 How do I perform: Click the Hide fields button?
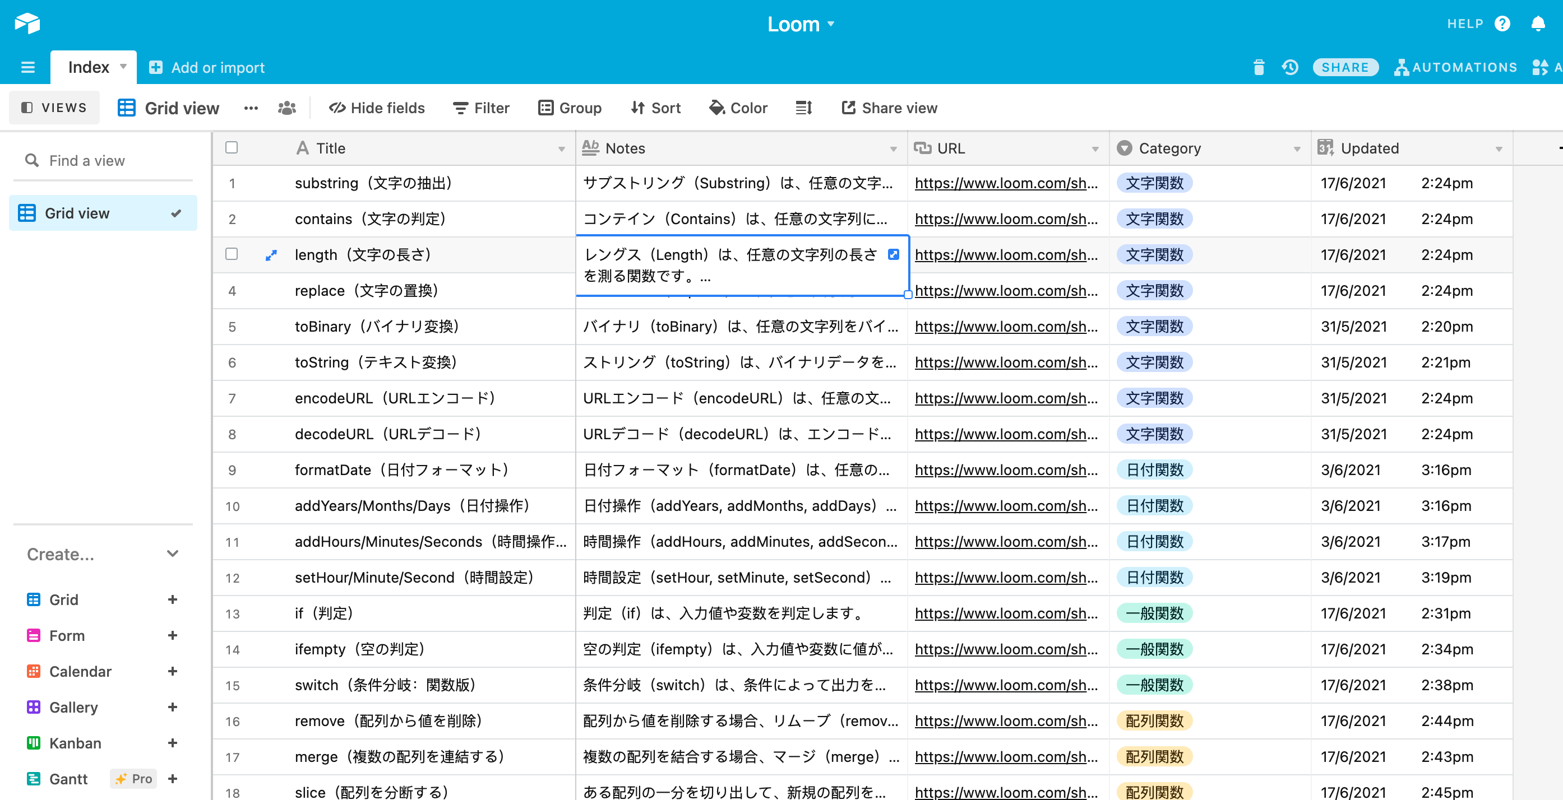click(x=377, y=108)
